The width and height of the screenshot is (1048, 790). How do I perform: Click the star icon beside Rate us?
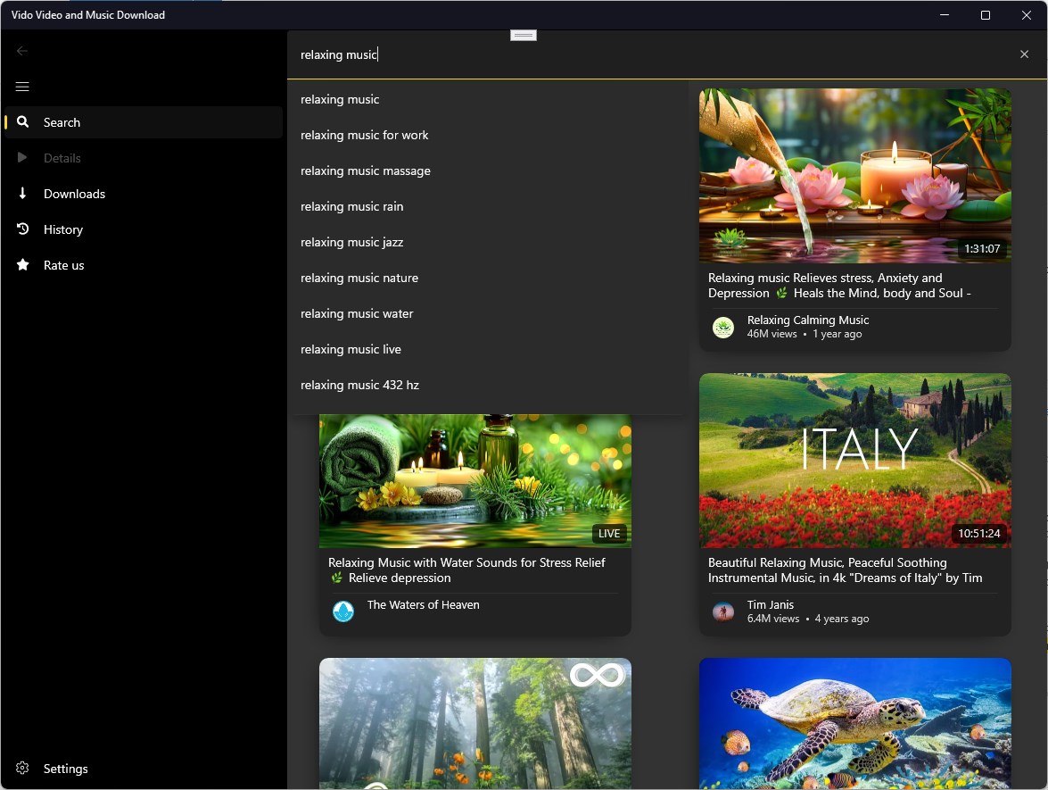pos(23,265)
